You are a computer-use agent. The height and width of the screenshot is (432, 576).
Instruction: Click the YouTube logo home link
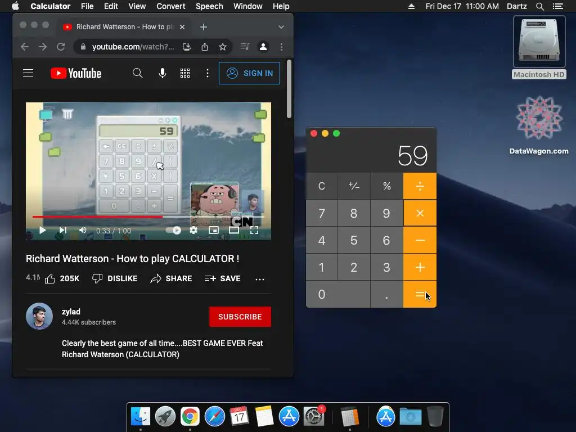coord(76,73)
